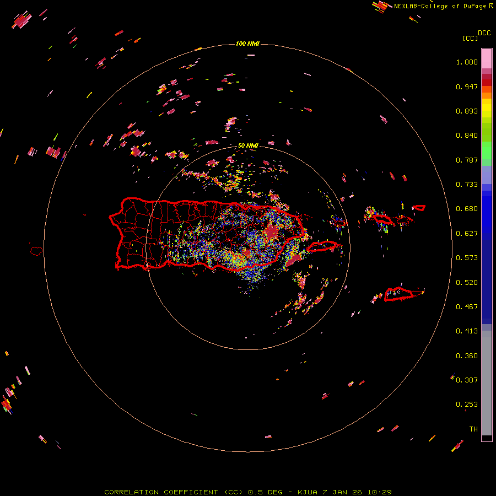Click the DCC label above the color scale

pos(484,33)
